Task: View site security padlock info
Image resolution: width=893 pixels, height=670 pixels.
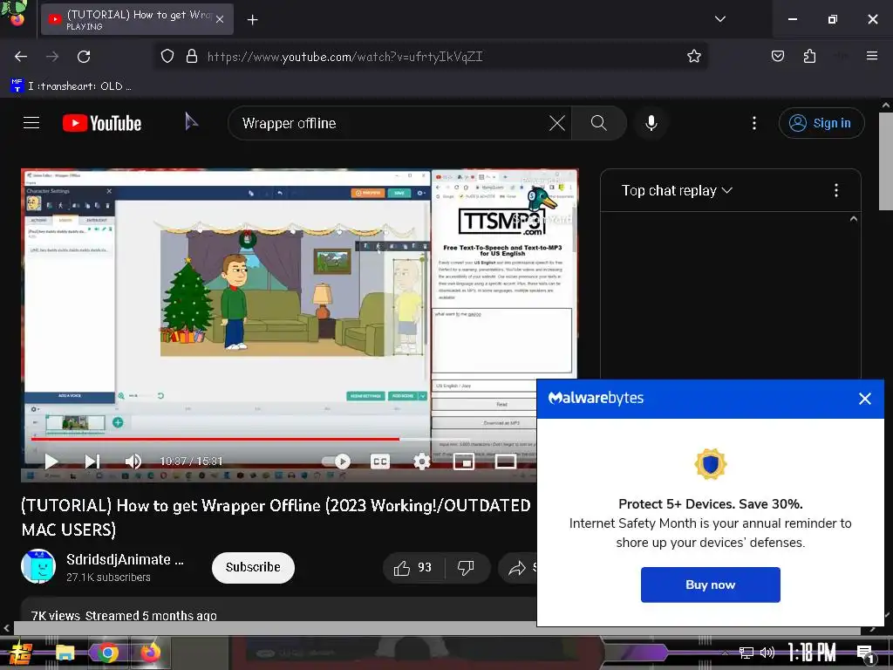Action: [x=192, y=56]
